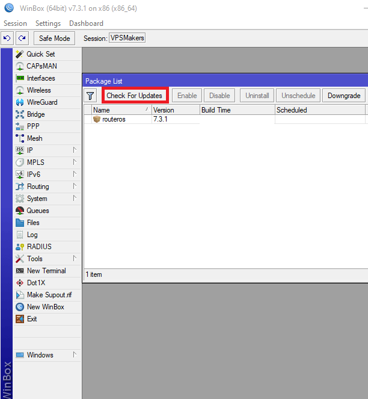This screenshot has height=399, width=368.
Task: Click the WinBox logo in the title bar
Action: [x=9, y=8]
